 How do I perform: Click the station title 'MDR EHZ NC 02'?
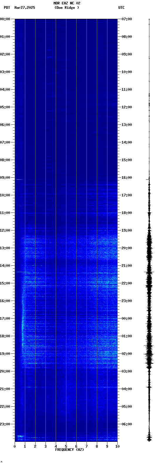tap(67, 3)
